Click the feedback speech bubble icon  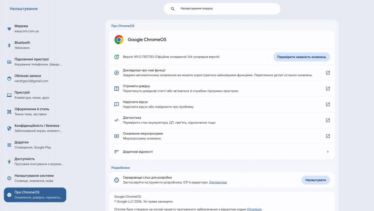[116, 104]
